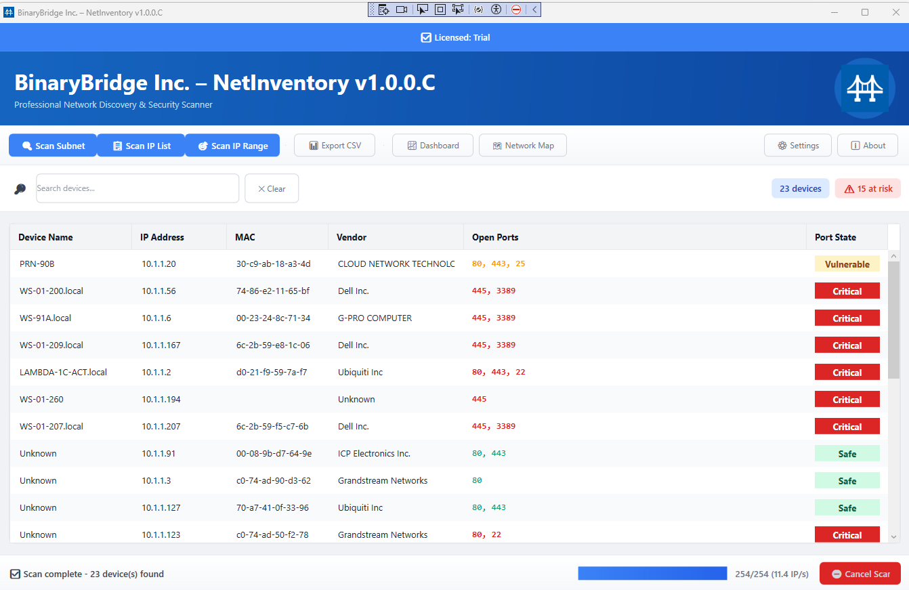Image resolution: width=909 pixels, height=590 pixels.
Task: Click IP address 10.1.1.6
Action: click(x=156, y=318)
